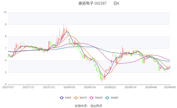Image resolution: width=177 pixels, height=108 pixels.
Task: Select the 20240222 x-axis date label
Action: [110, 87]
